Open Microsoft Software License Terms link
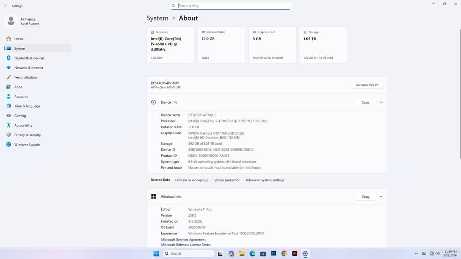This screenshot has width=461, height=259. 185,245
